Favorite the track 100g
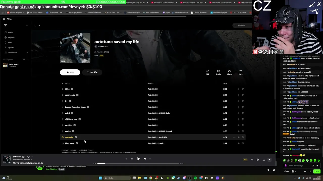323x181 pixels. pyautogui.click(x=243, y=89)
